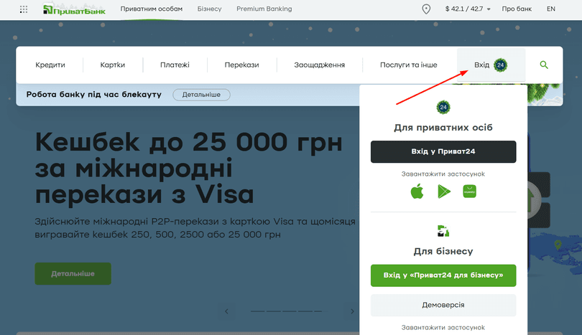Click green Детальніше button under cashback banner
The height and width of the screenshot is (335, 582).
pyautogui.click(x=73, y=274)
